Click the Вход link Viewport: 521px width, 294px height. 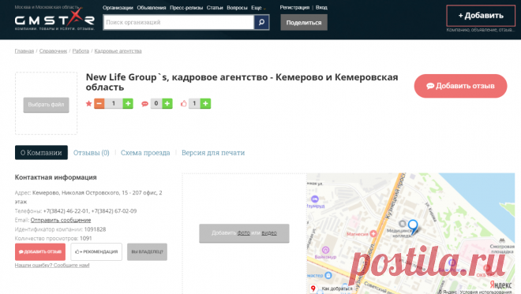(x=321, y=7)
